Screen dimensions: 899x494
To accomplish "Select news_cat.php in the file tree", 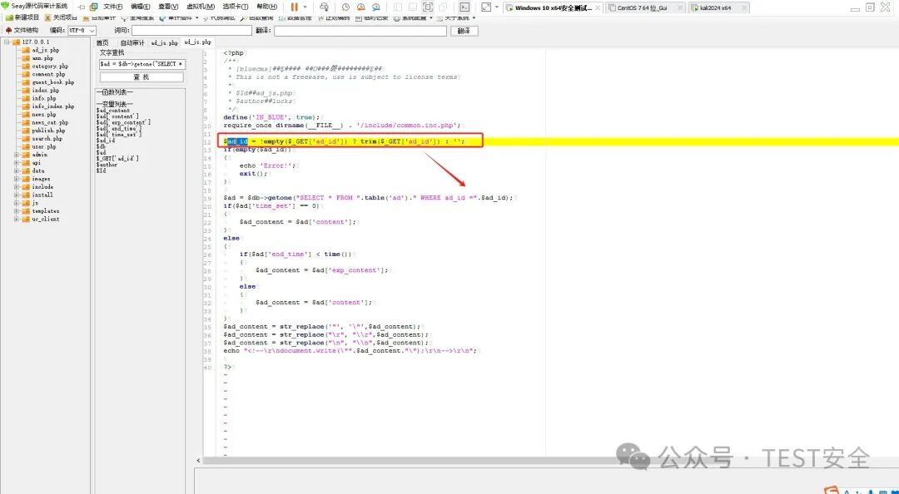I will 50,122.
